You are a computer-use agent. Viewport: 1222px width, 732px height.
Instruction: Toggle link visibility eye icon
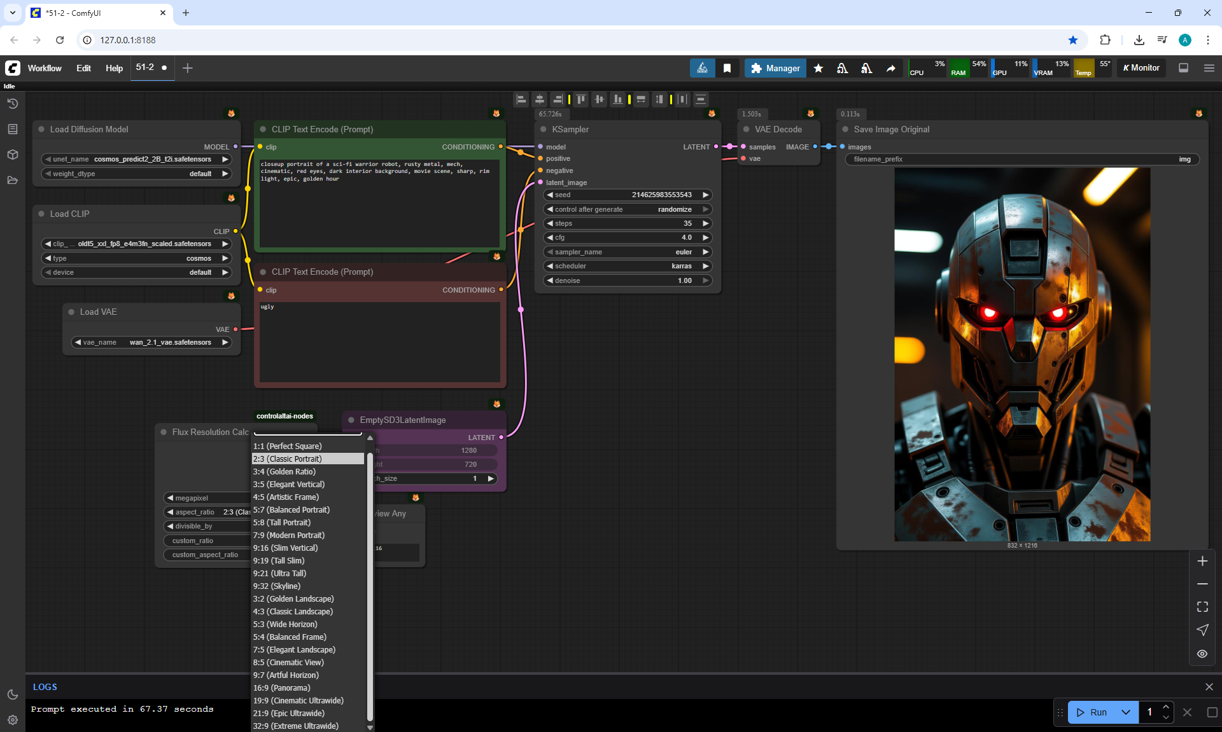pos(1202,654)
